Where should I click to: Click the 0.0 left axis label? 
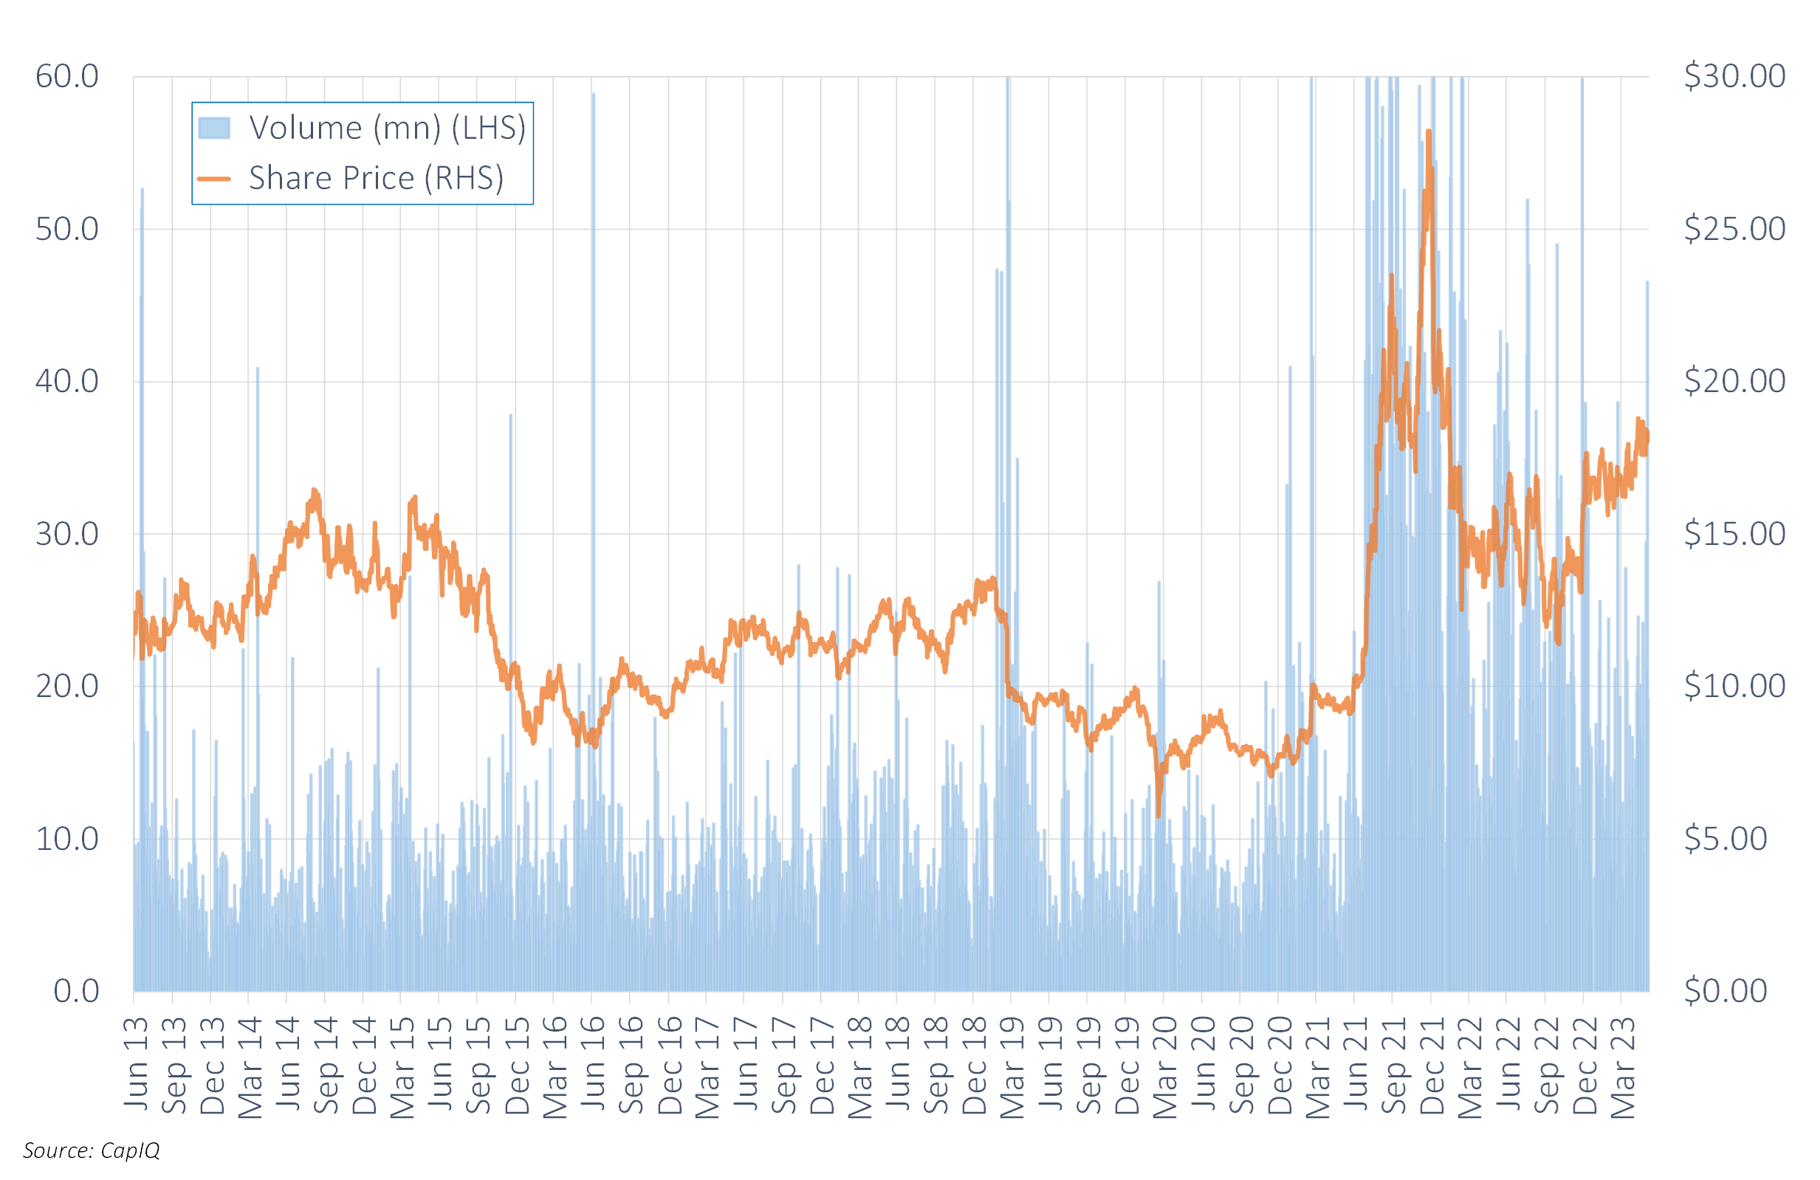coord(76,991)
